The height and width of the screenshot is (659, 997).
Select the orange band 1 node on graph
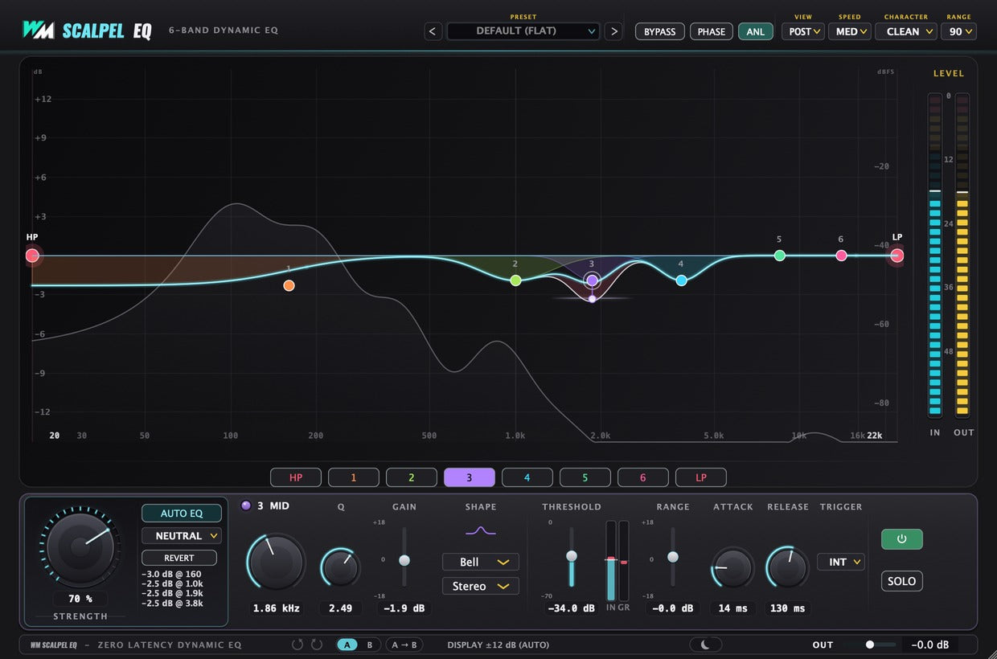click(x=289, y=285)
